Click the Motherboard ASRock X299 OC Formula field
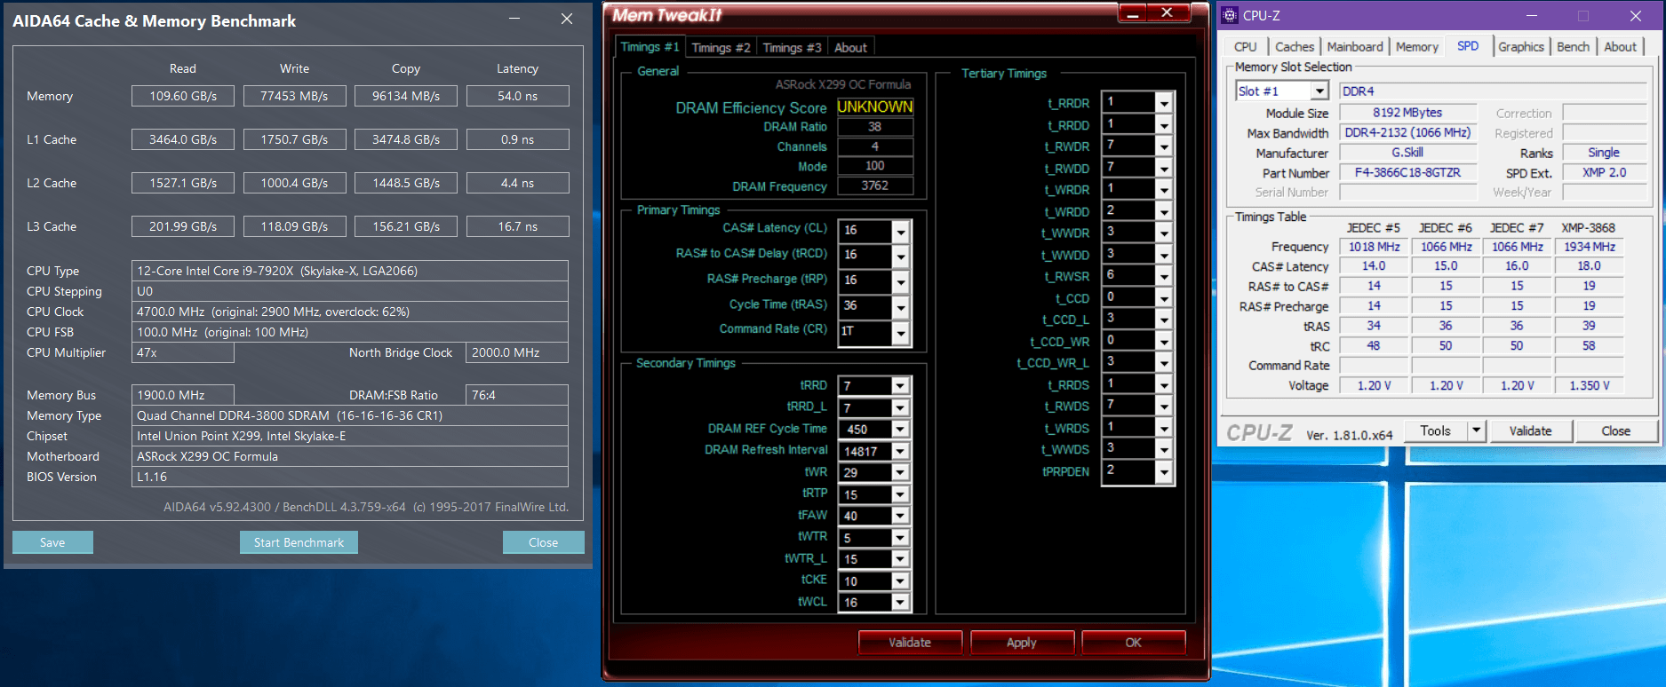The image size is (1666, 687). [x=350, y=456]
